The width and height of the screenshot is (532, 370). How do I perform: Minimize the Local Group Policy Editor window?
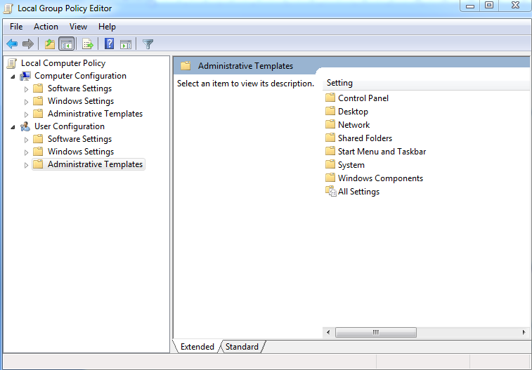470,6
